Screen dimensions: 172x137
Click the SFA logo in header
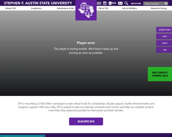click(86, 10)
